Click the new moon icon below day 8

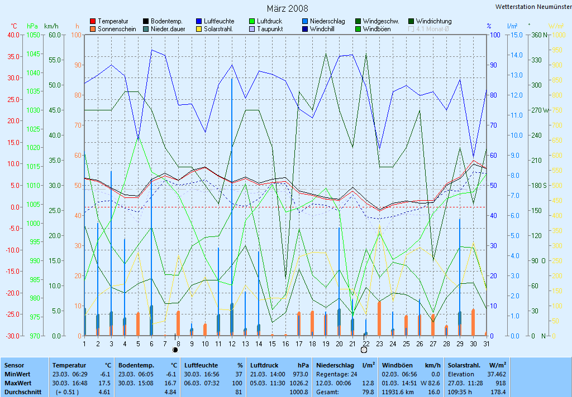pyautogui.click(x=175, y=350)
